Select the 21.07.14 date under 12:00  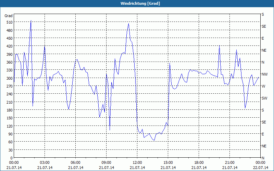coord(137,168)
